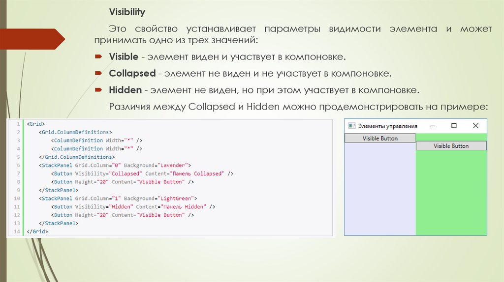The height and width of the screenshot is (282, 504).
Task: Minimize the Элементы управления window
Action: 433,126
